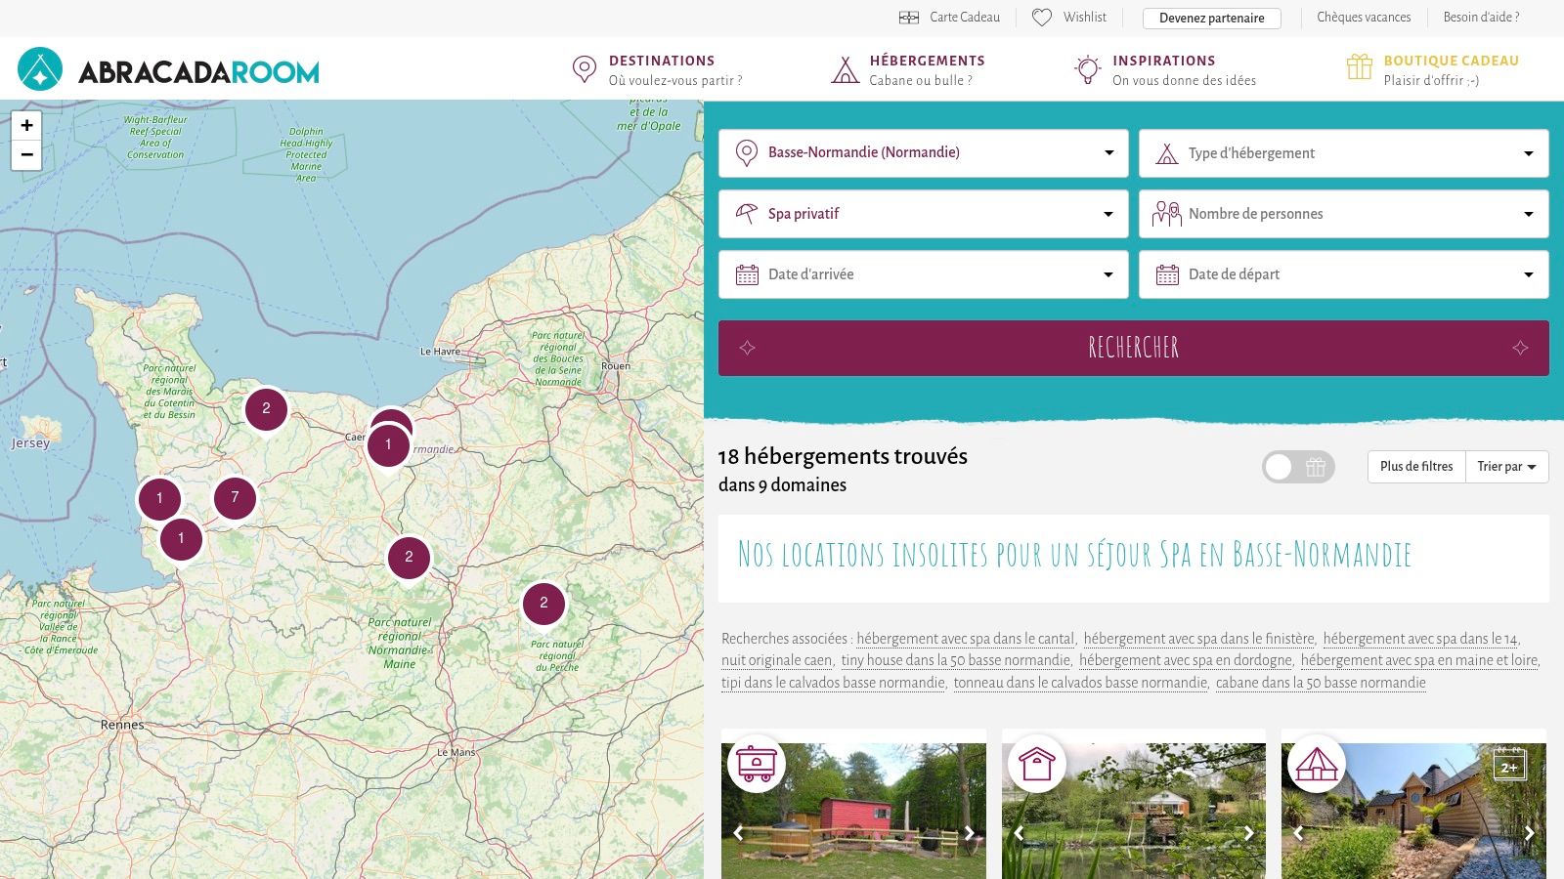
Task: Click the Carte Cadeau gift card icon
Action: click(x=909, y=18)
